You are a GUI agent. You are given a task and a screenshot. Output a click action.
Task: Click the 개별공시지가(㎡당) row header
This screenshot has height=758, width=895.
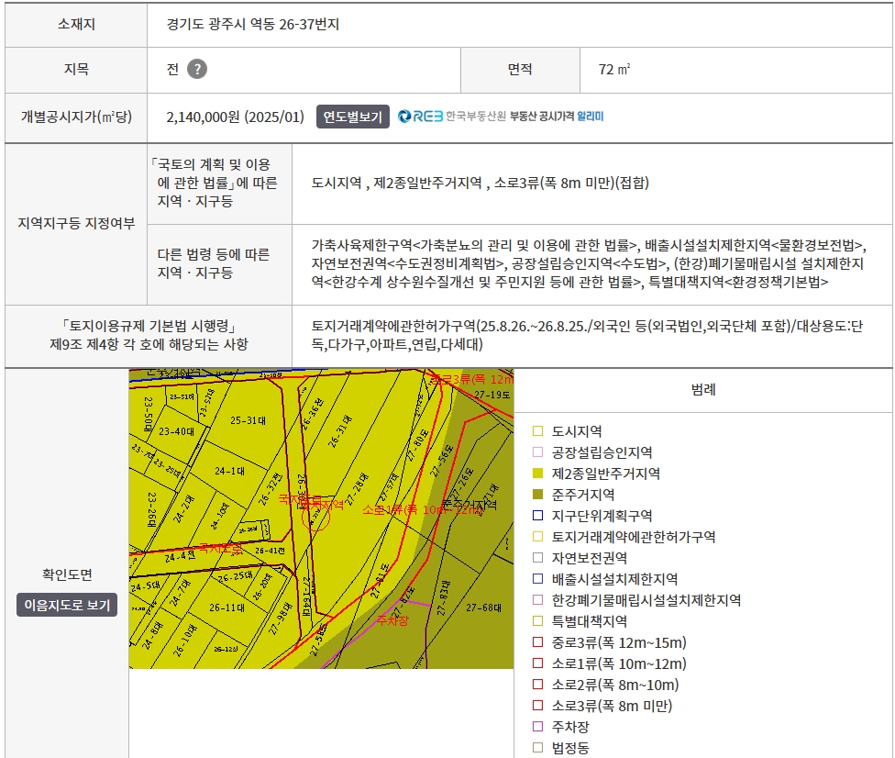click(76, 117)
